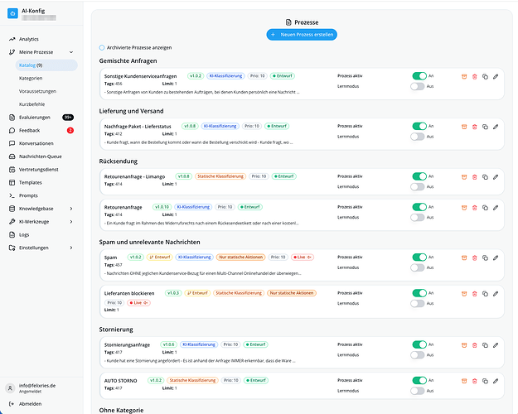Archive the Lieferanten blockieren process
Screen dimensions: 518x414
click(x=464, y=293)
